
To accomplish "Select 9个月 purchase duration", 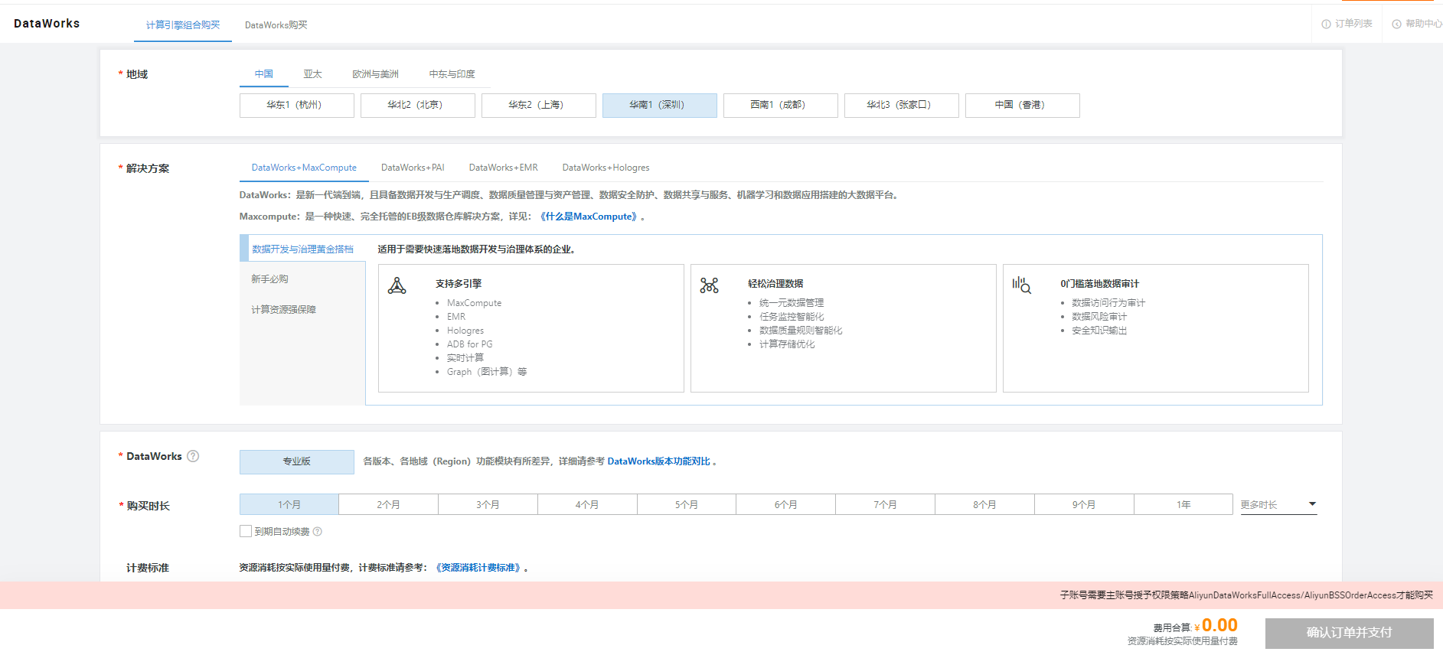I will coord(1084,505).
